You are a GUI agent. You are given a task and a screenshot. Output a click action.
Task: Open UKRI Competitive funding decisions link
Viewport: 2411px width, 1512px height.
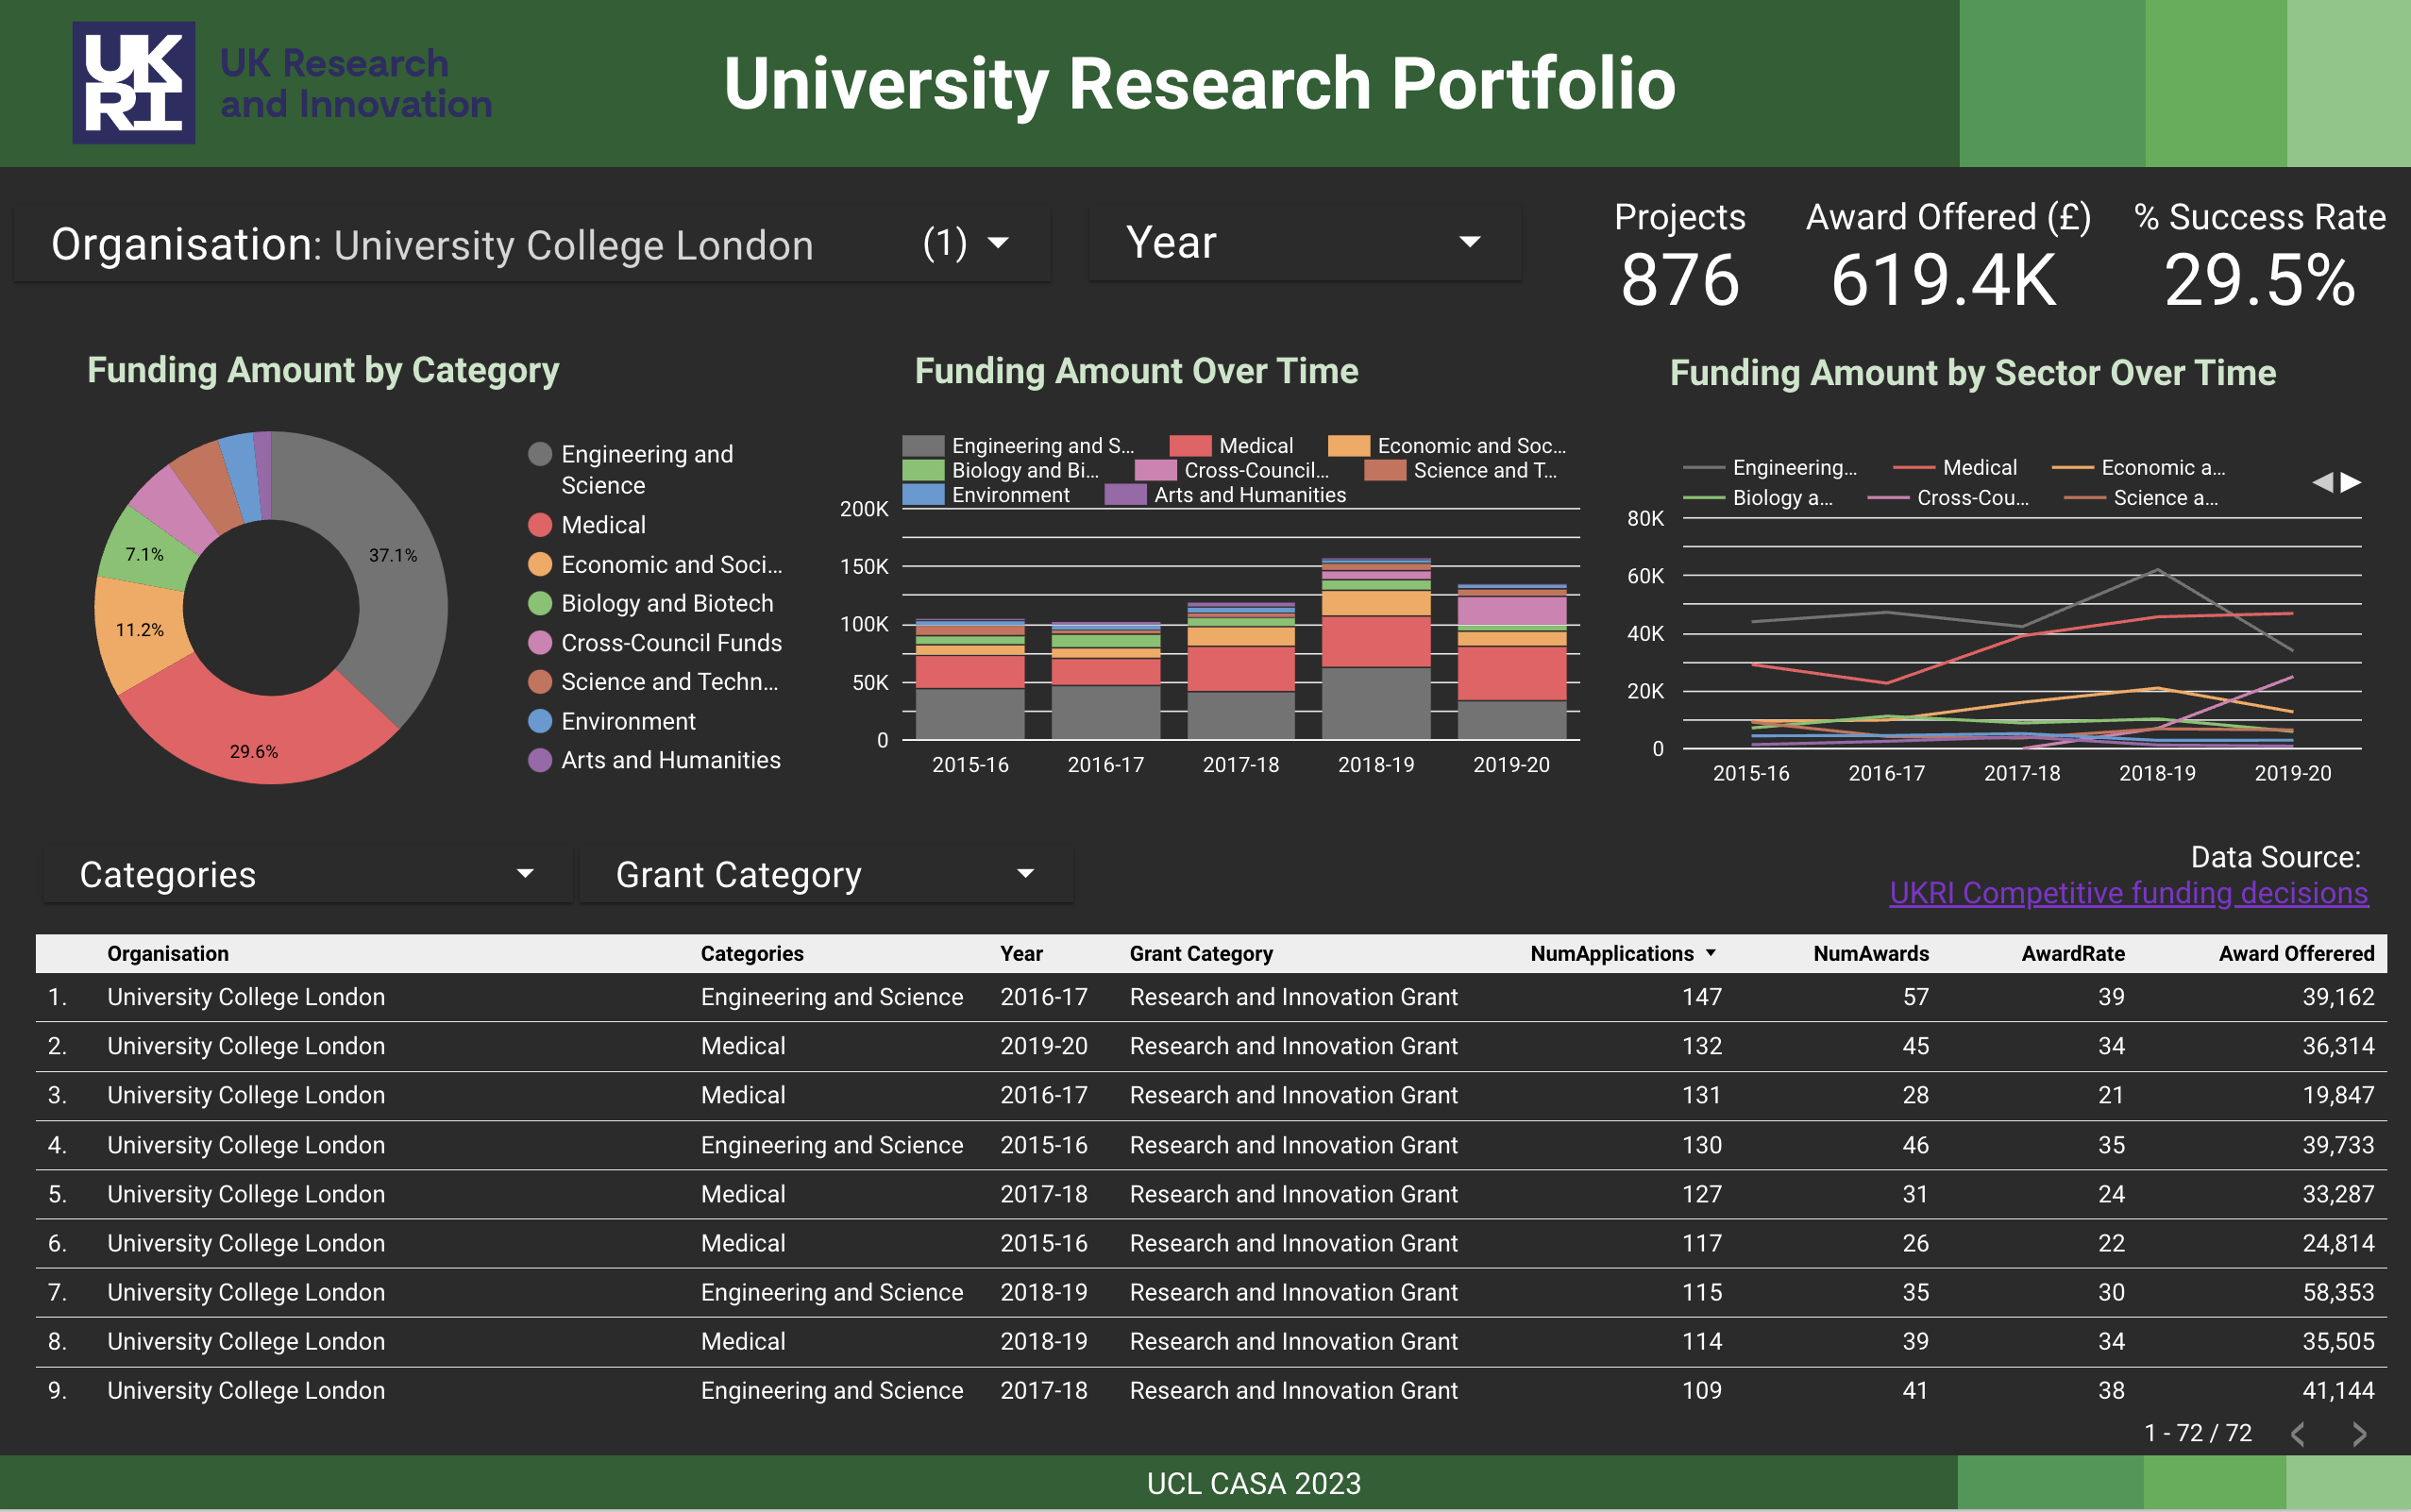pyautogui.click(x=2128, y=893)
